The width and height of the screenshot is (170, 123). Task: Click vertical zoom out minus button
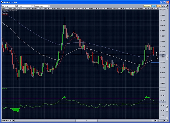click(x=167, y=118)
